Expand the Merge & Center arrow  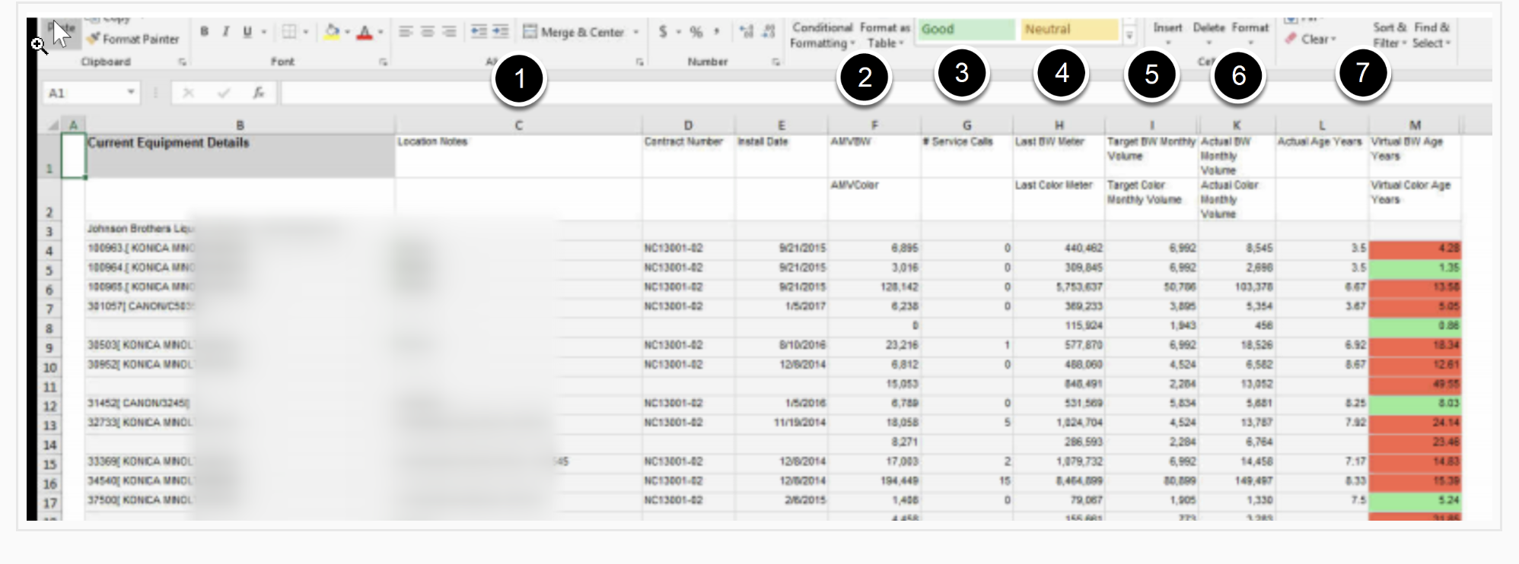[635, 32]
